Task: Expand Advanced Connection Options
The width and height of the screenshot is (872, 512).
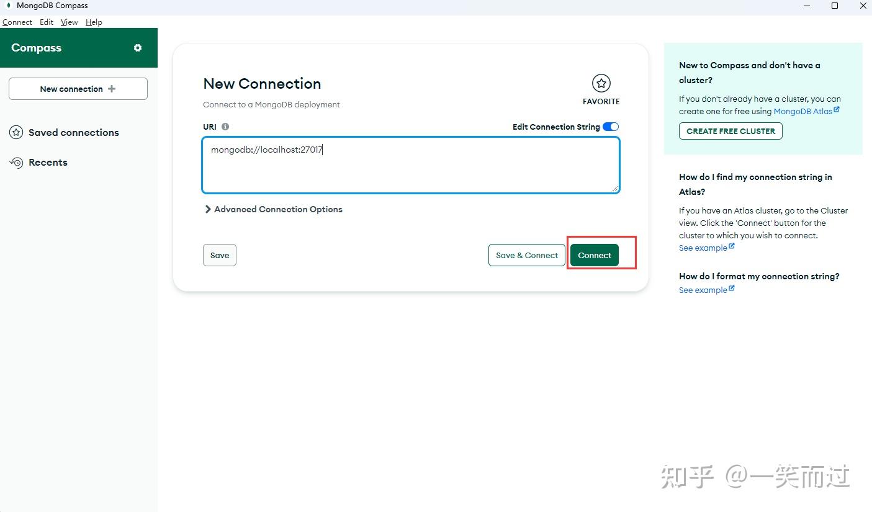Action: 274,209
